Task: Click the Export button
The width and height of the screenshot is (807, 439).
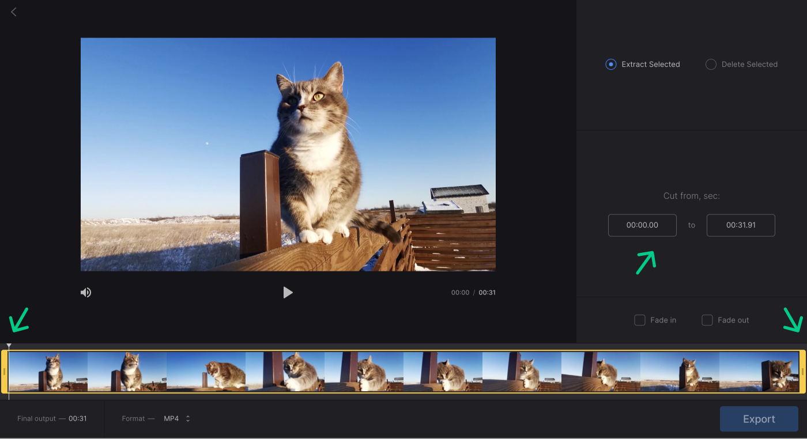Action: pos(759,419)
